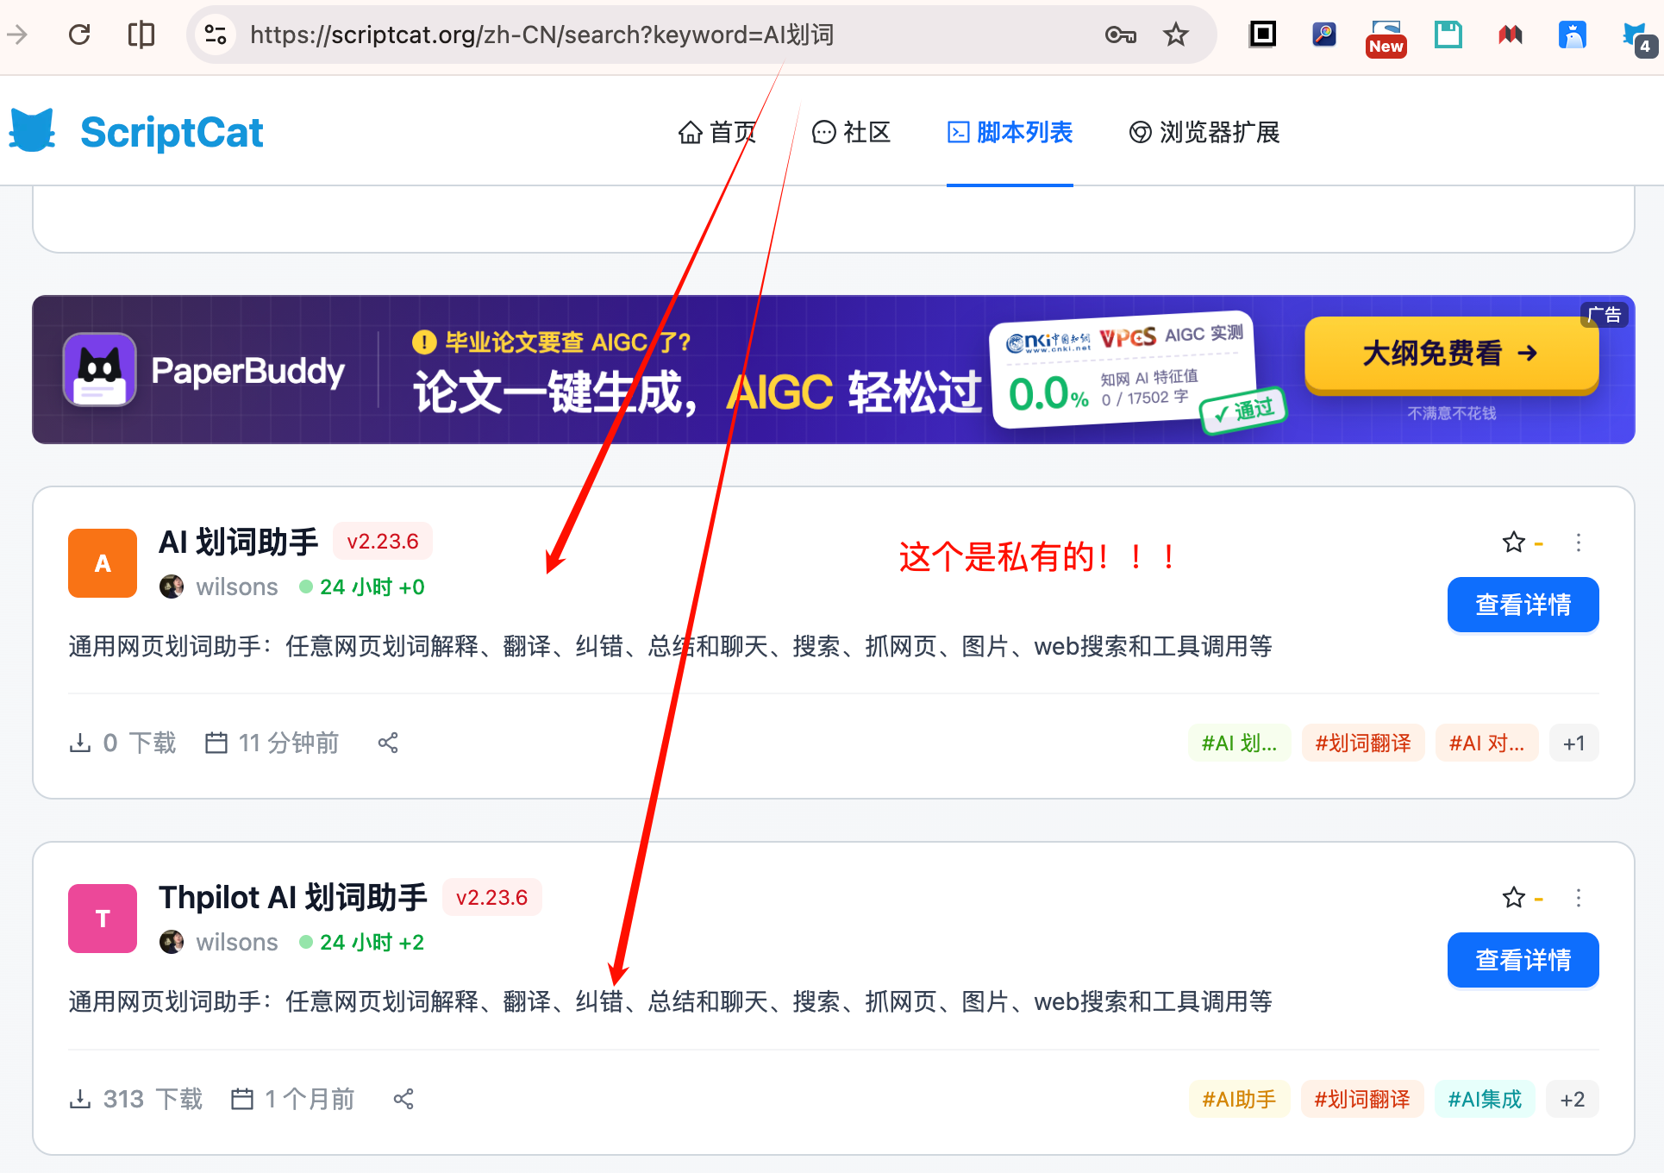Share the AI 划词助手 script
Viewport: 1664px width, 1173px height.
[388, 743]
